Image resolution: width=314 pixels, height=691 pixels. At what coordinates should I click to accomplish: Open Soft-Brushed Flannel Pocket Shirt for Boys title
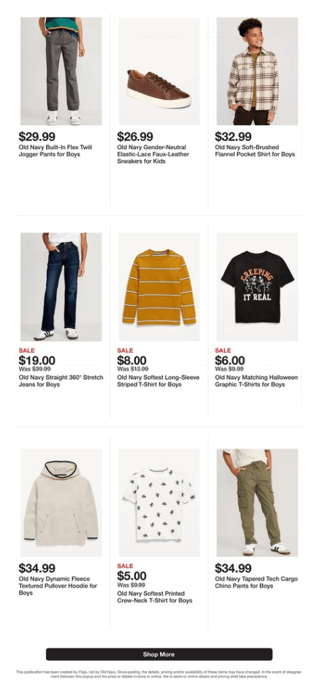(255, 151)
